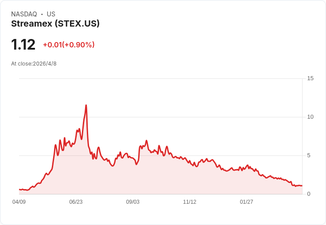Select the 06/23 x-axis date label
This screenshot has height=225, width=326.
76,202
